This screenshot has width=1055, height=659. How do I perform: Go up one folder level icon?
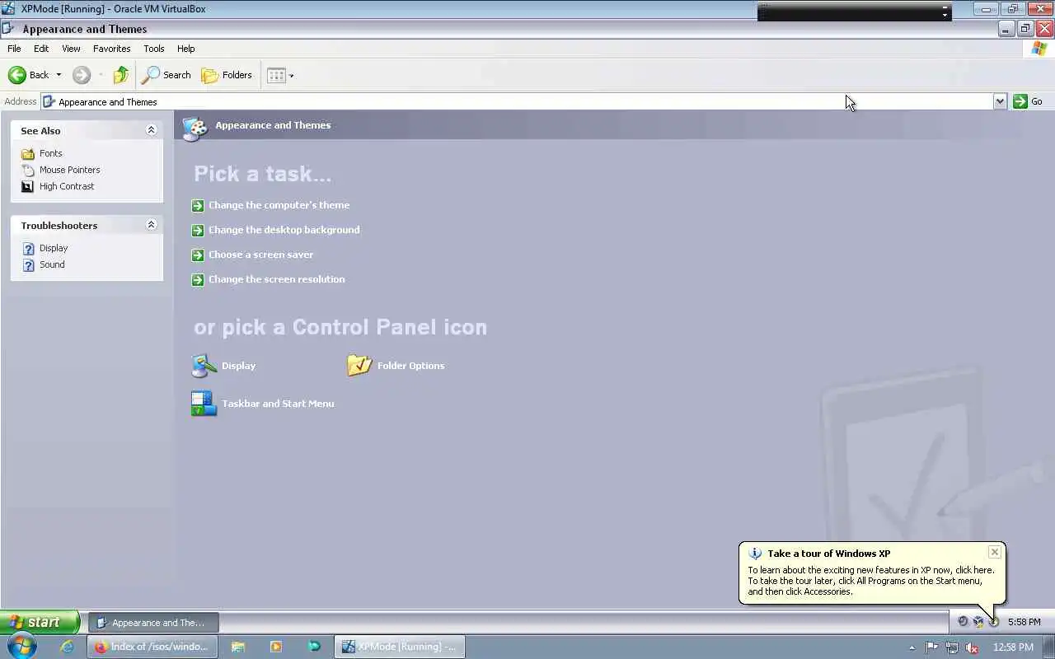pos(121,75)
